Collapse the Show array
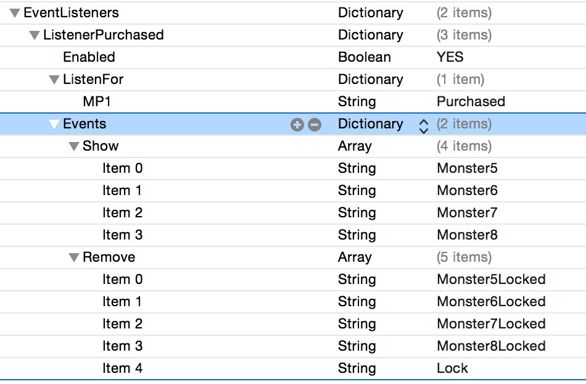The height and width of the screenshot is (384, 586). 74,146
